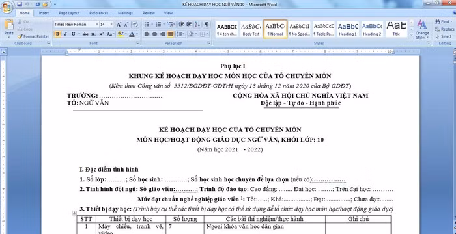Click Shrink Font icon
This screenshot has width=456, height=234.
point(126,25)
